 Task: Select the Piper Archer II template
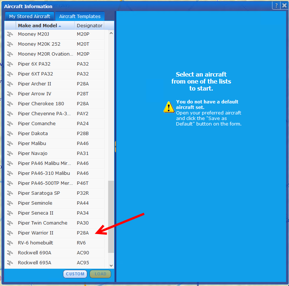[54, 84]
